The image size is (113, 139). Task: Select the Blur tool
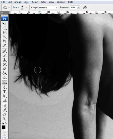4,77
